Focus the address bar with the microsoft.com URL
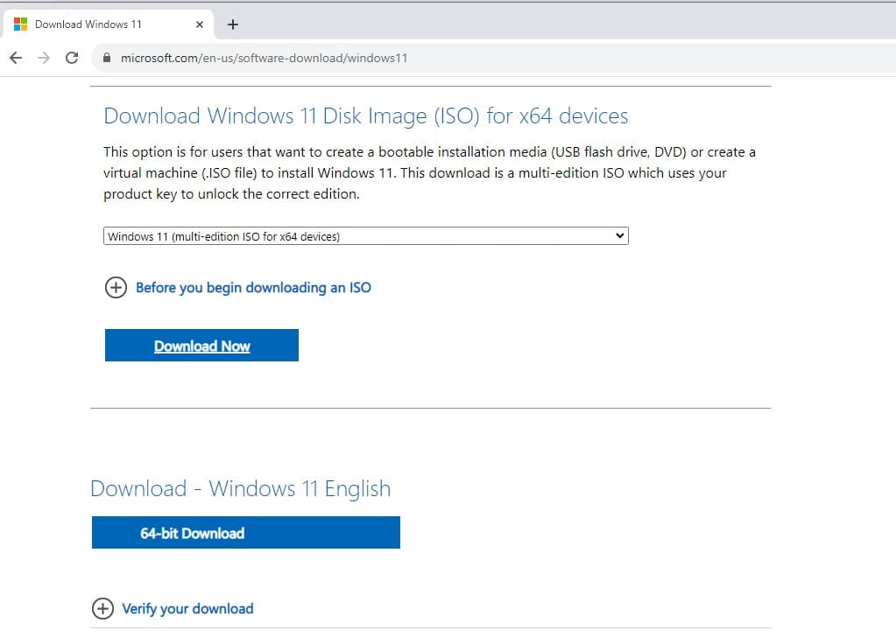The image size is (896, 644). pos(350,59)
